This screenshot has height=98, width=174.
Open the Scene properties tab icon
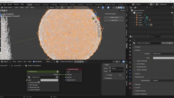[x=130, y=55]
